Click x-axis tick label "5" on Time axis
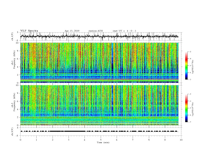Image resolution: width=204 pixels, height=157 pixels. click(x=101, y=140)
